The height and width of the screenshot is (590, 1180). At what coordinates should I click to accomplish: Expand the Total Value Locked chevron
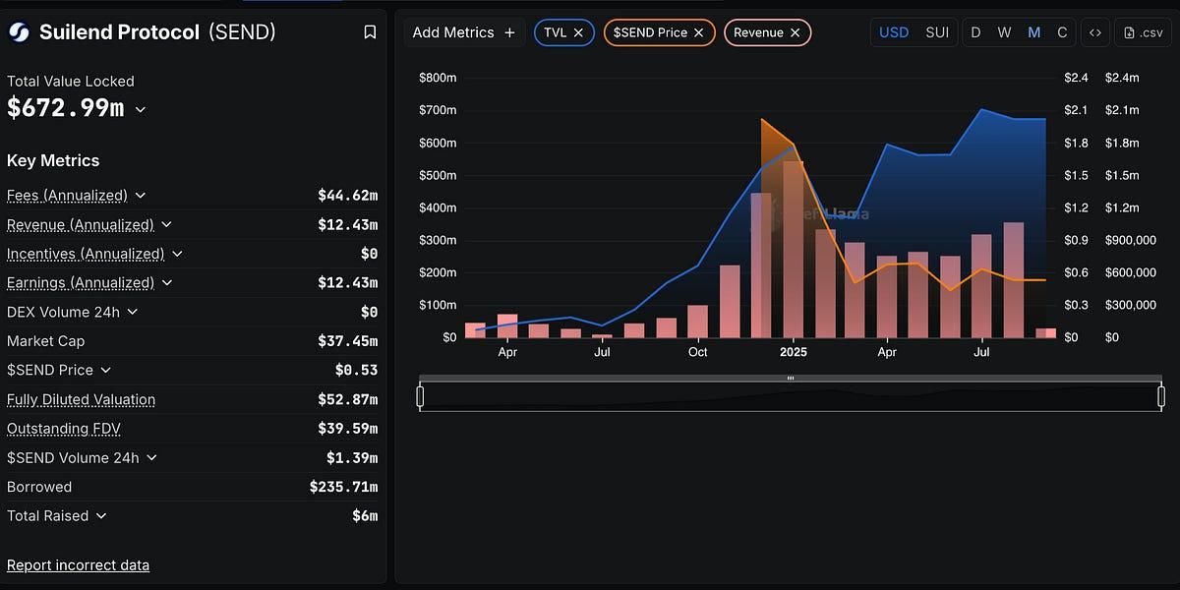141,109
